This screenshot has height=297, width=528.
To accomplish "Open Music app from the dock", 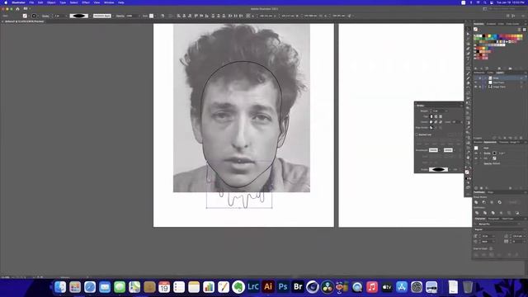I will (x=372, y=287).
